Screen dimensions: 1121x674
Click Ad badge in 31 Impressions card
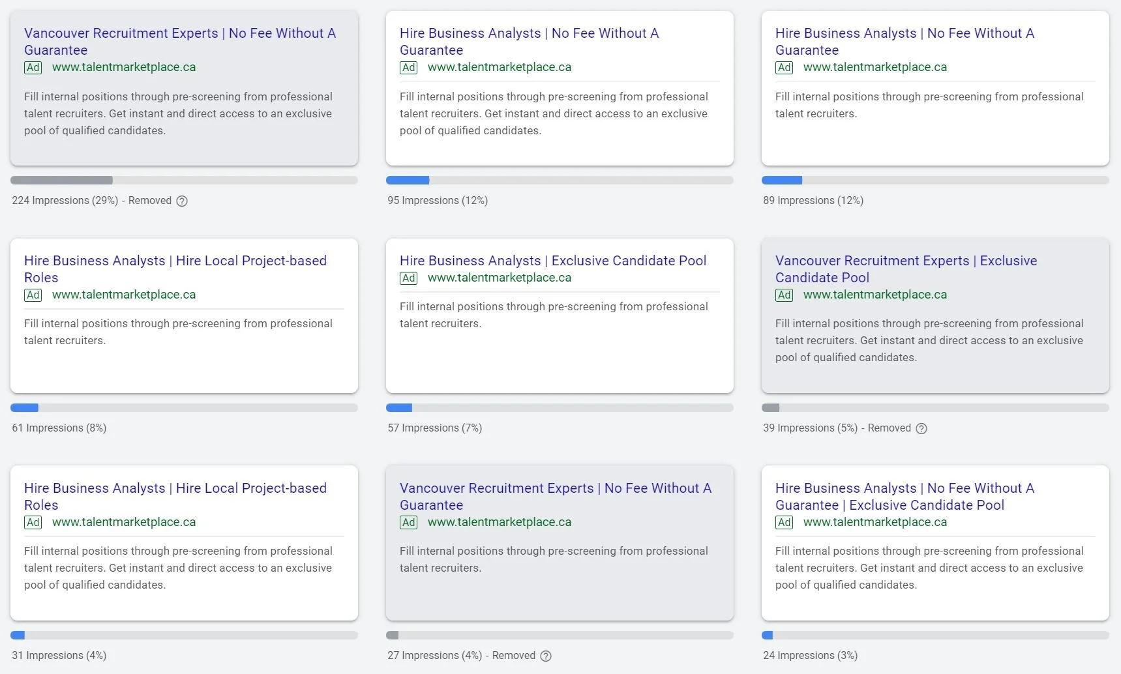[x=33, y=522]
